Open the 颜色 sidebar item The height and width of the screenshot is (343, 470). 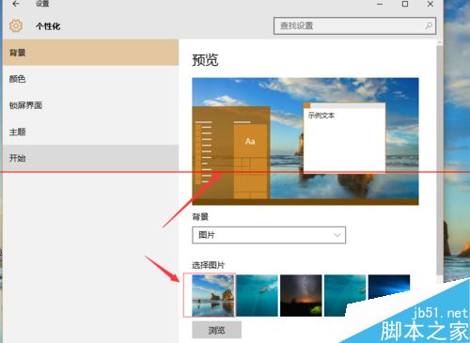(x=90, y=79)
